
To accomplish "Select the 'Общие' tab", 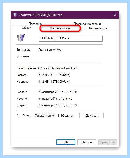I will coord(27,28).
